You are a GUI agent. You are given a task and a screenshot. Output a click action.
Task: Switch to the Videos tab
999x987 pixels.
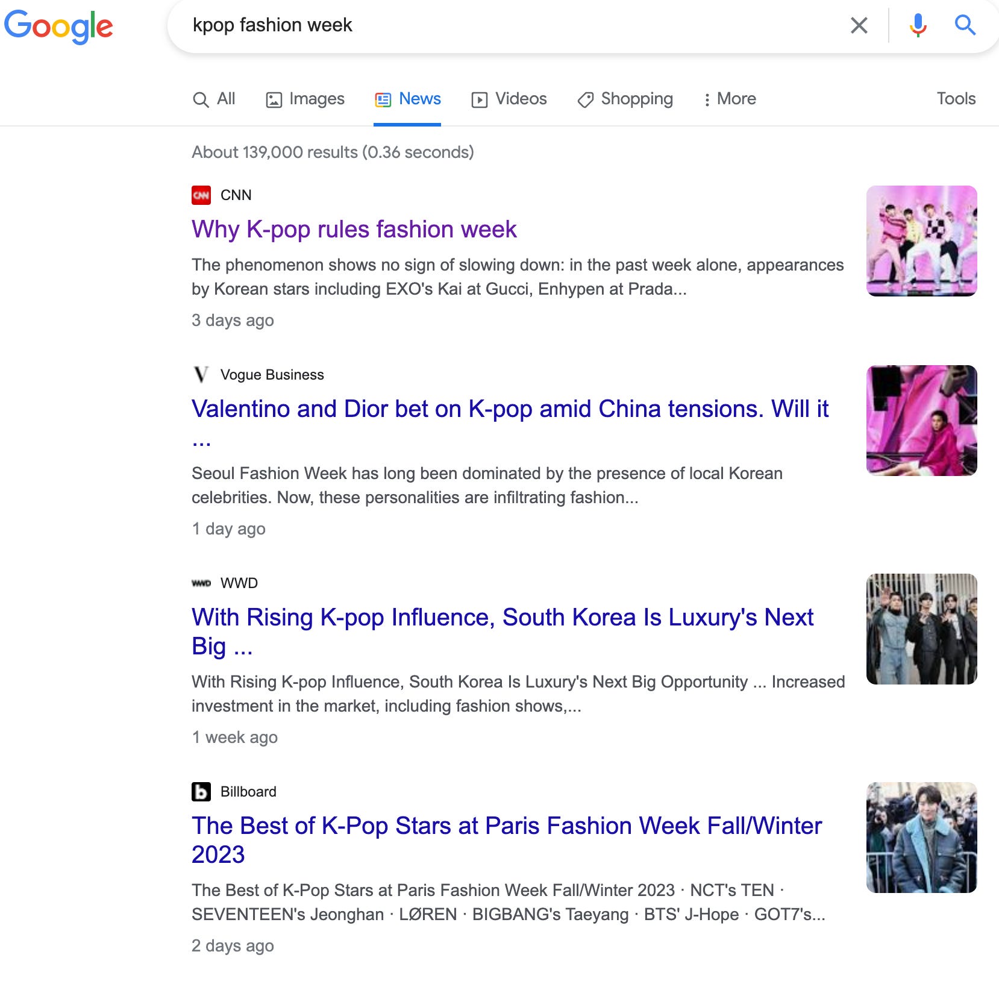click(509, 99)
